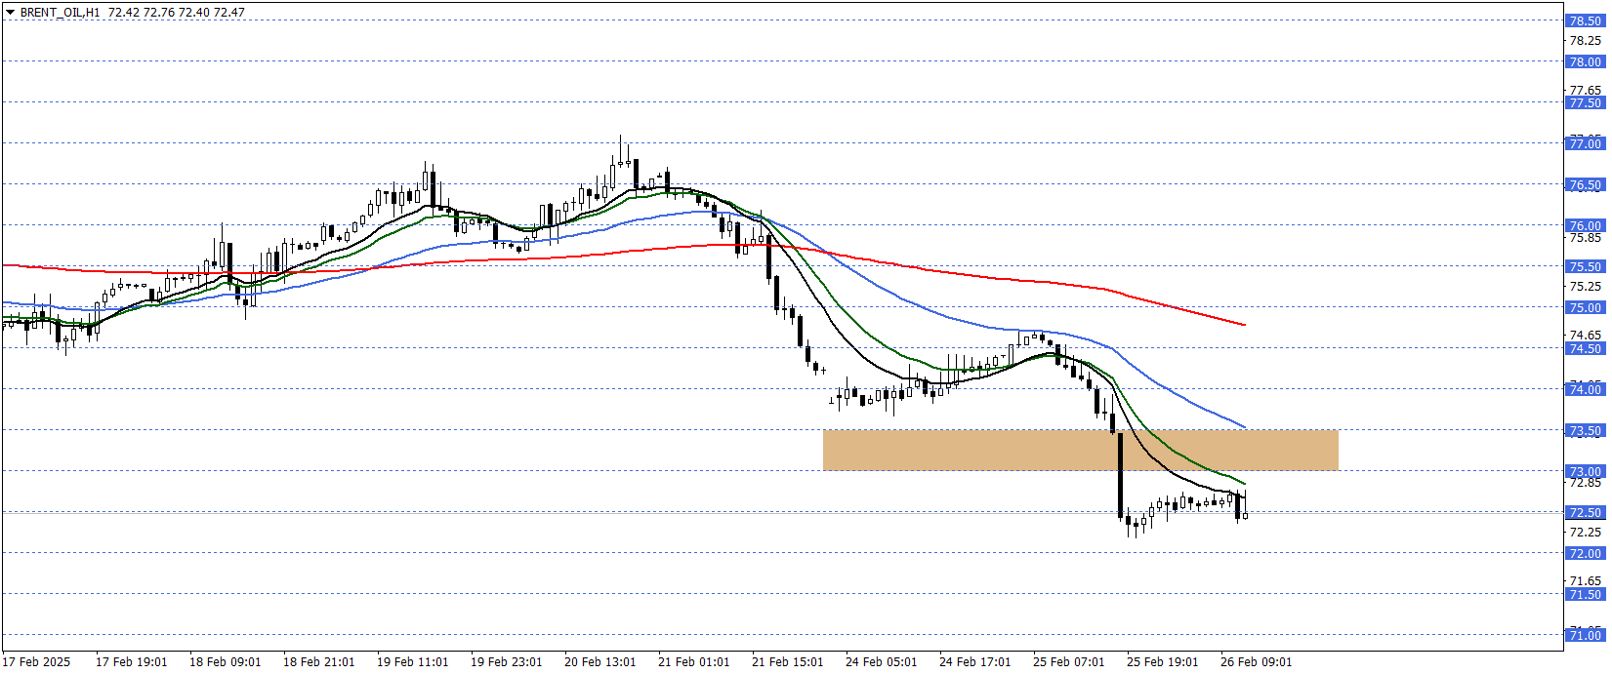1612x674 pixels.
Task: Click the 76.00 price level label
Action: click(1585, 225)
